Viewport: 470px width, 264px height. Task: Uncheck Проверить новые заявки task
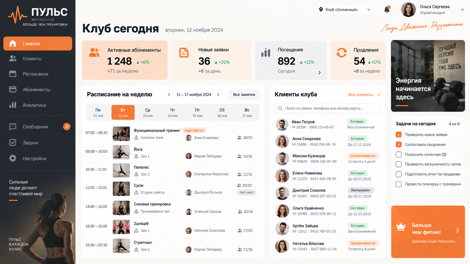click(399, 135)
